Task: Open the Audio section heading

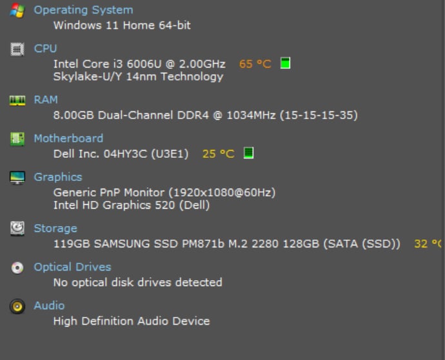Action: pos(49,305)
